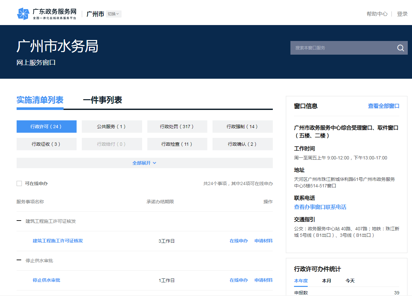Viewport: 412px width, 296px height.
Task: Click 在线申办 for 停止供水审批
Action: pyautogui.click(x=239, y=280)
